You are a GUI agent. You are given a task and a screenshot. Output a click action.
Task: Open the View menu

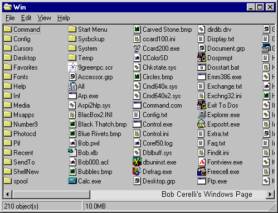[x=44, y=18]
